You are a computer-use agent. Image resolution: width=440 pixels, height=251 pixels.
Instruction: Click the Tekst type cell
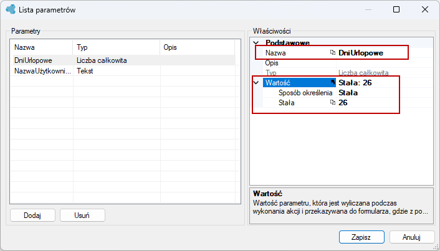coord(117,71)
